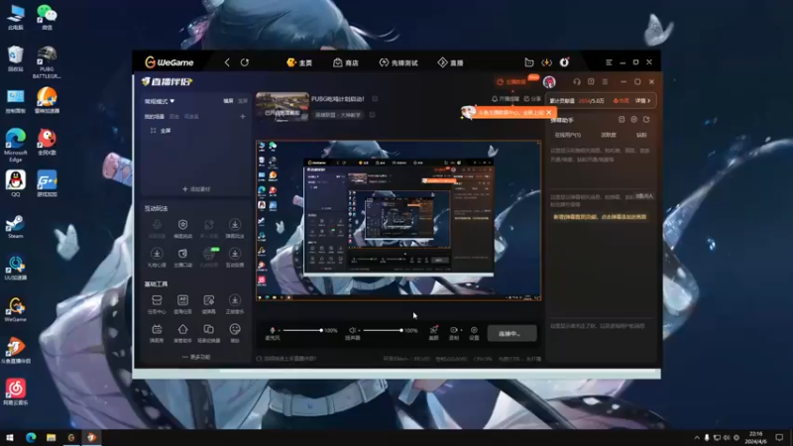This screenshot has height=446, width=793.
Task: Add a new scene with plus icon
Action: click(x=243, y=117)
